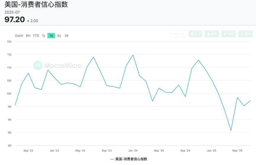The height and width of the screenshot is (165, 256).
Task: Enlarge chart with fullscreen button
Action: pos(246,34)
